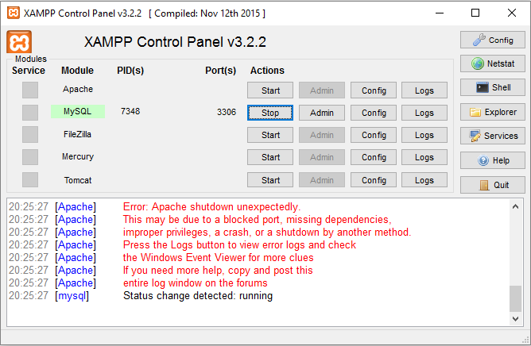The image size is (531, 346).
Task: Click the MySQL port value 3306
Action: [227, 112]
